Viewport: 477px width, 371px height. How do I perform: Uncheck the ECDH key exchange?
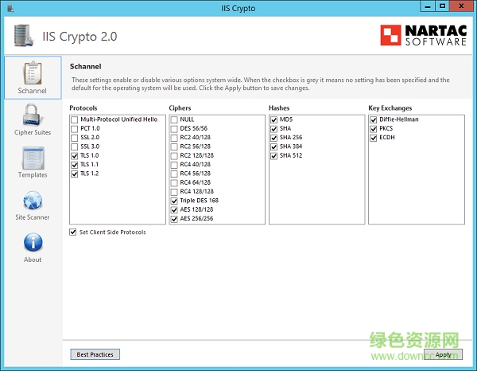(x=374, y=138)
